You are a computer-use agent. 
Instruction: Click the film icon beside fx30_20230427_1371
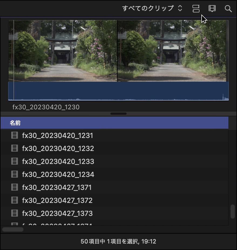tap(15, 187)
